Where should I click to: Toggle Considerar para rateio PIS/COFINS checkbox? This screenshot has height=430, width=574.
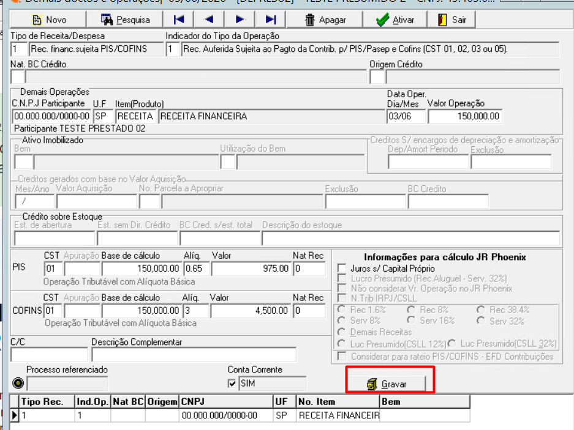point(342,356)
